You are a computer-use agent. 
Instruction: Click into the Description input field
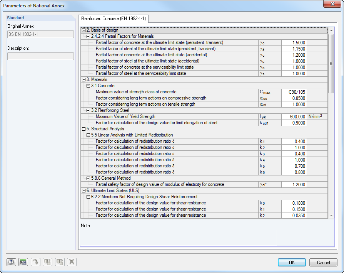pyautogui.click(x=40, y=56)
